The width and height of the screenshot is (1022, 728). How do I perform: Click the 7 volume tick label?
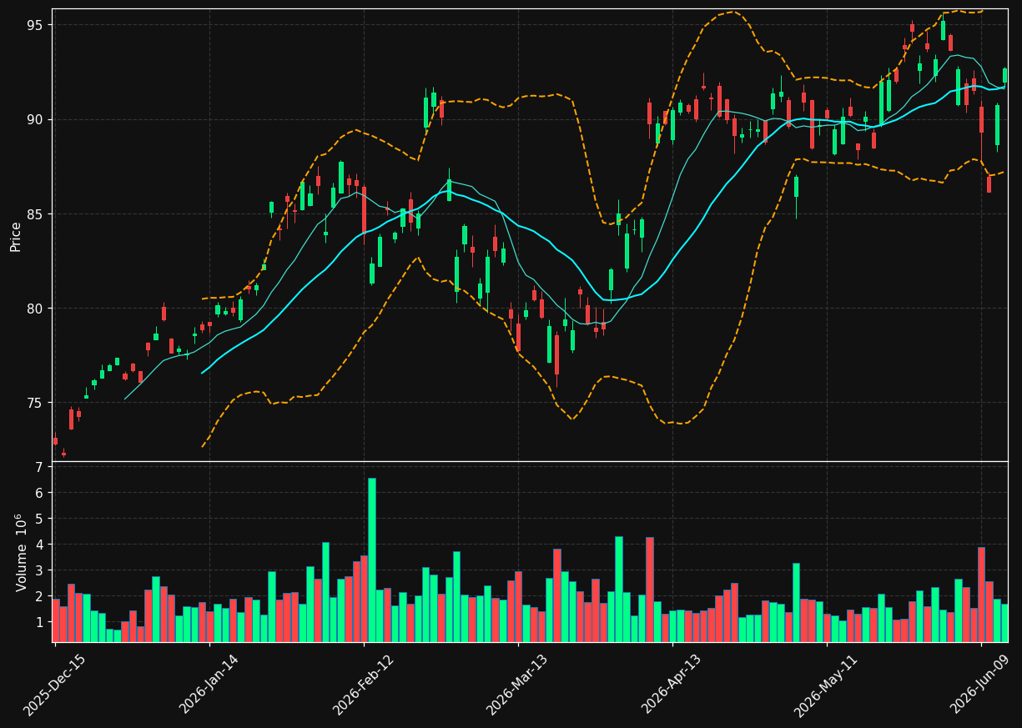(x=39, y=467)
